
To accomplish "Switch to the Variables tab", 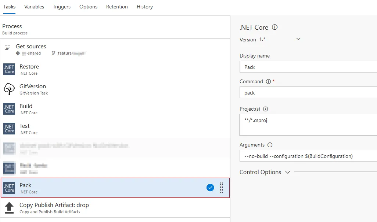I will [34, 7].
